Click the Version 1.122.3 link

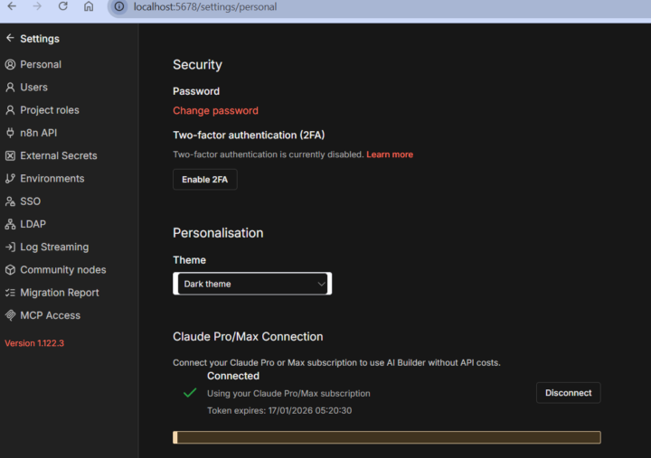[34, 343]
